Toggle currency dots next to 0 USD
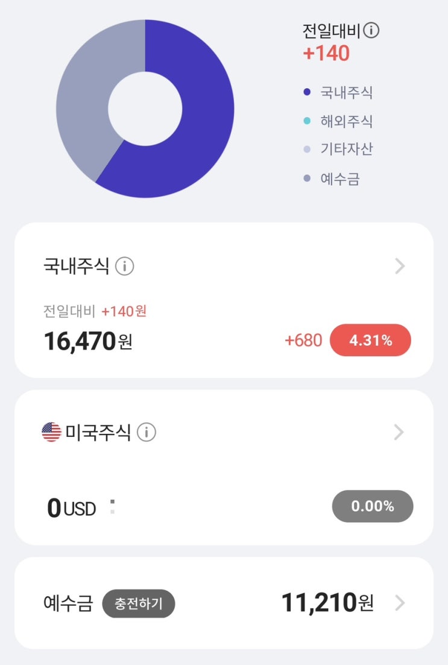This screenshot has height=665, width=448. click(112, 507)
